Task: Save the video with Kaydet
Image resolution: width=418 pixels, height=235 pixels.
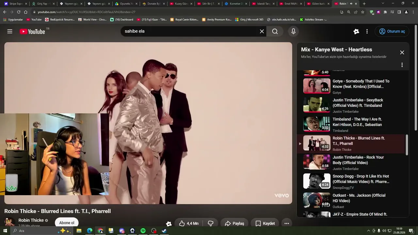Action: 265,224
